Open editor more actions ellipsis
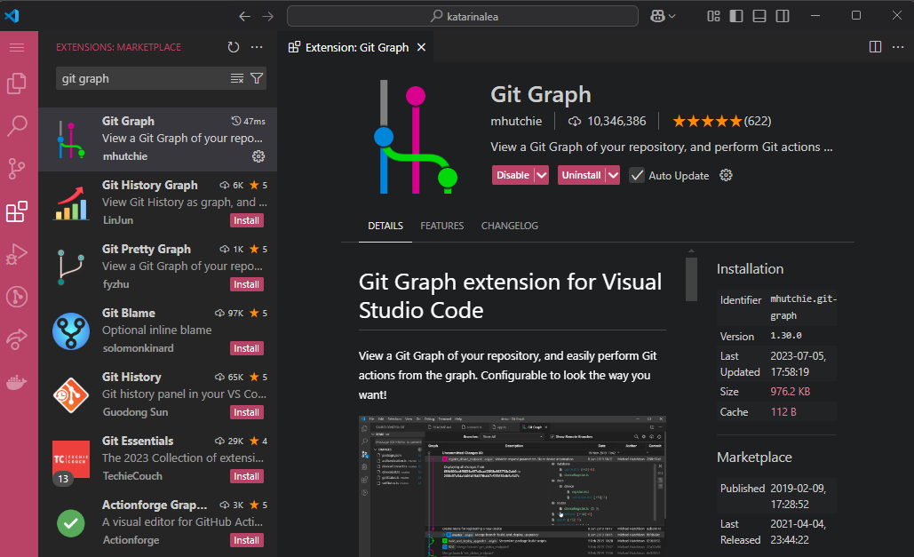Image resolution: width=914 pixels, height=557 pixels. pos(898,47)
